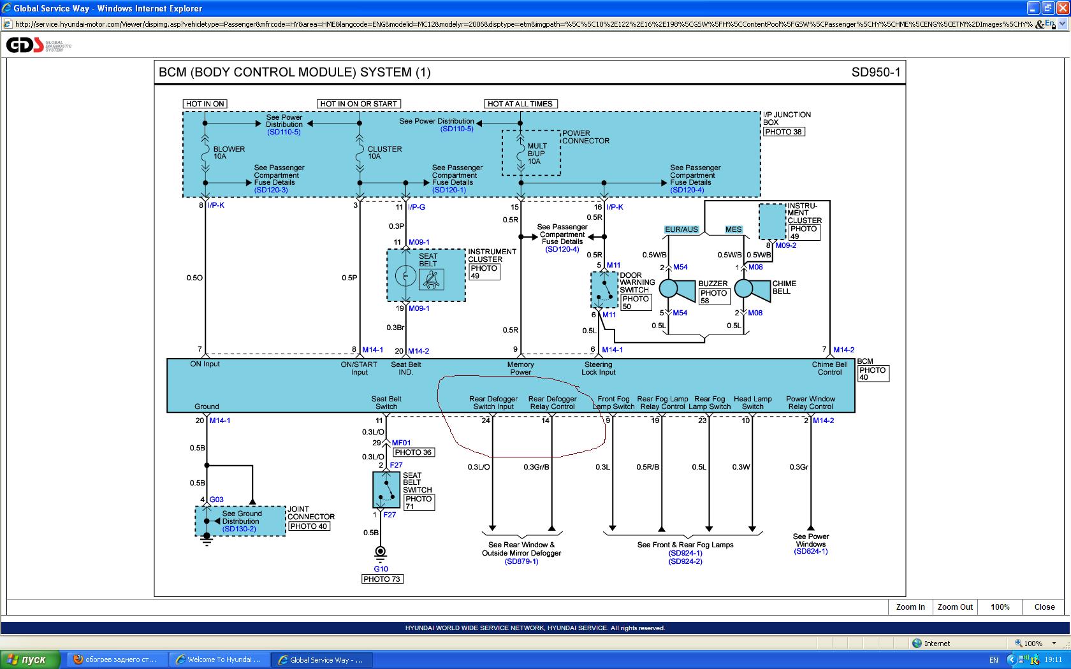Viewport: 1071px width, 669px height.
Task: Open the status bar zoom level dropdown arrow
Action: coord(1054,644)
